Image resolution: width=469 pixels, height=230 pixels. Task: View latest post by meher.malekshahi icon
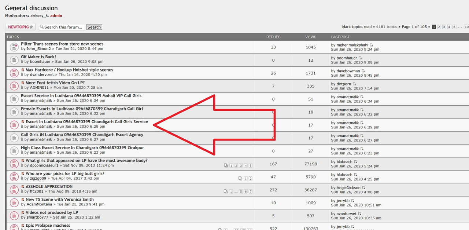(372, 45)
